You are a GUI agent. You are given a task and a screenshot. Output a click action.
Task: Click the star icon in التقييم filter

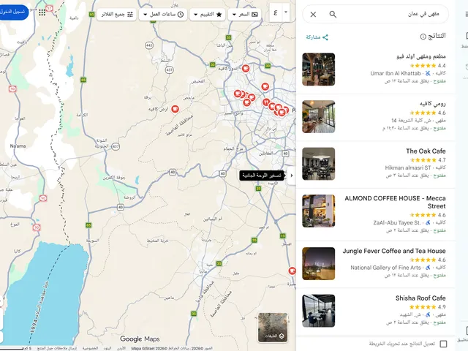219,15
